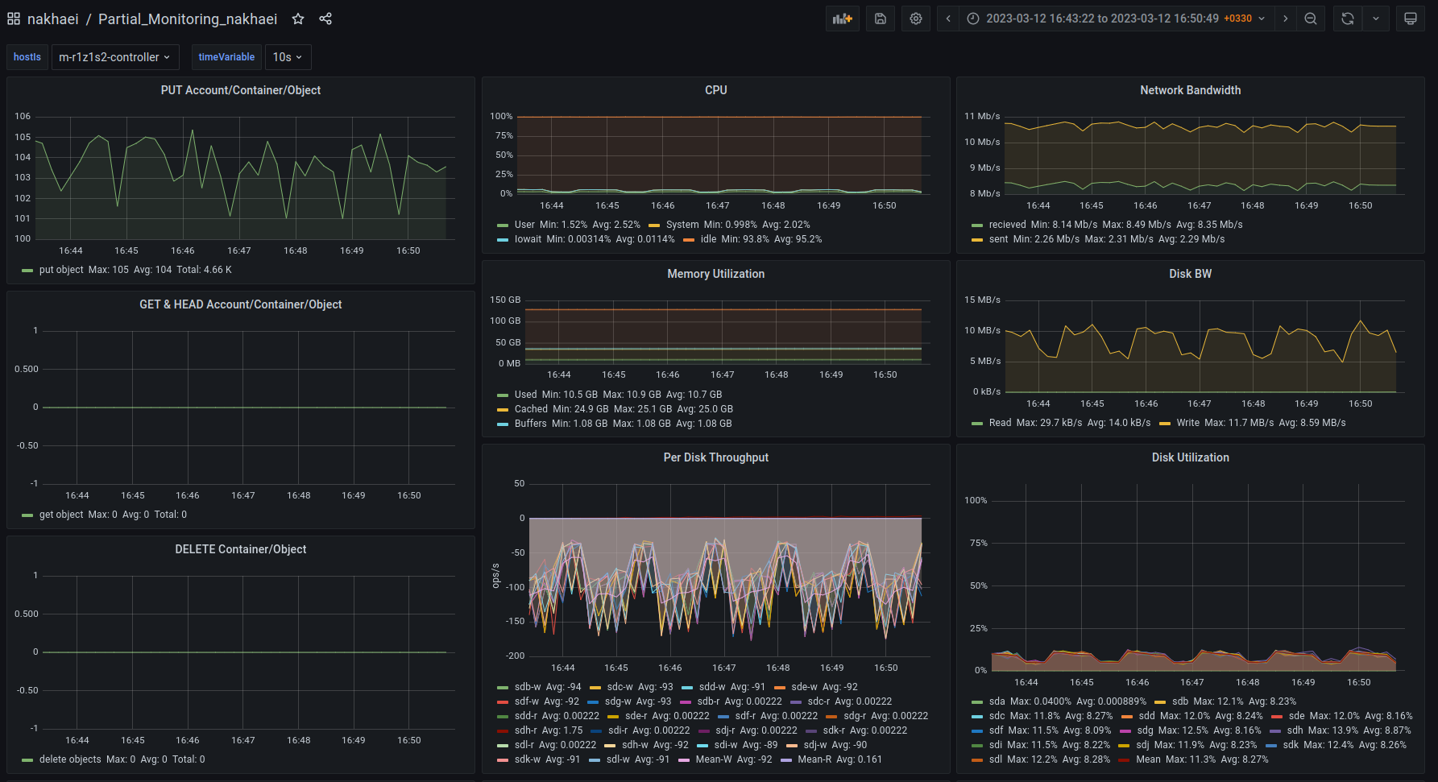Toggle the 'put object' legend series

click(61, 270)
